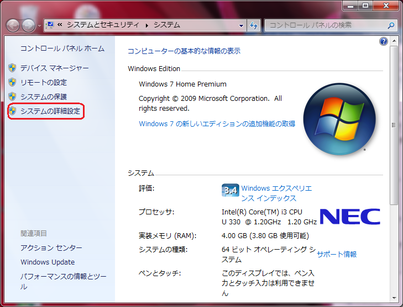Click the computer icon in the address bar
Screen dimensions: 403x307
point(50,25)
